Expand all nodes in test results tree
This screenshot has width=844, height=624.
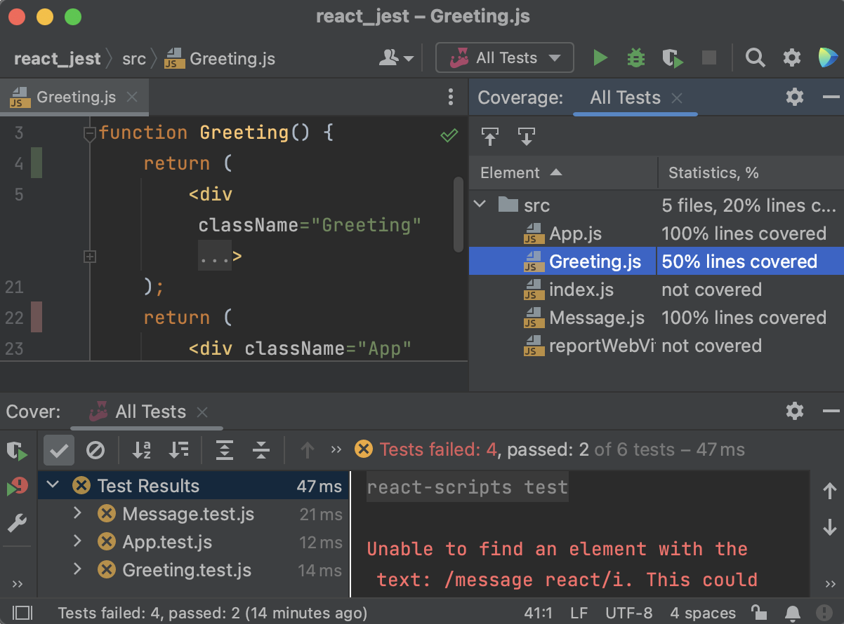[x=225, y=451]
